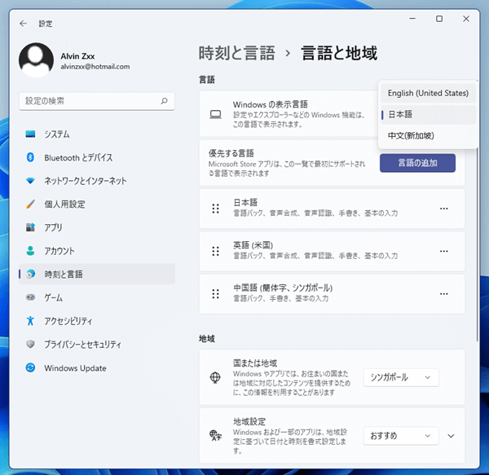Open 個人用設定 in the sidebar
The height and width of the screenshot is (475, 489).
pos(97,205)
